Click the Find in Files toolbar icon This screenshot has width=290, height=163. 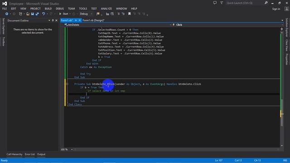pyautogui.click(x=98, y=14)
